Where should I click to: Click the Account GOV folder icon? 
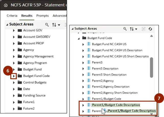(20, 30)
